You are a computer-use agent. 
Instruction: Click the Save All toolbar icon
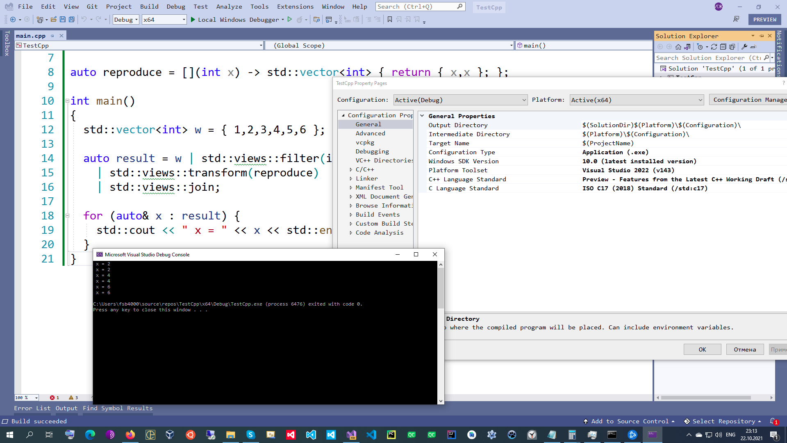(x=72, y=19)
